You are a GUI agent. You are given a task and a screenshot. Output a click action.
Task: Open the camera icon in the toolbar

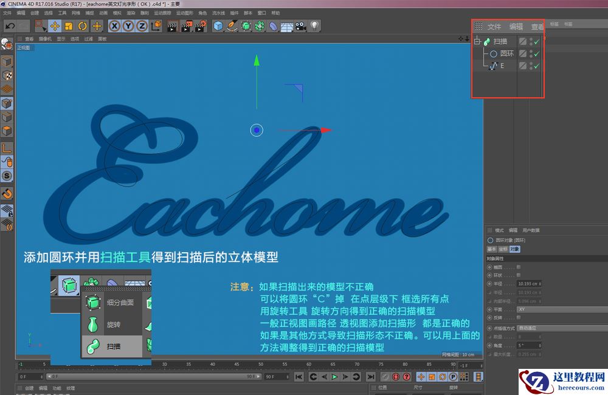pyautogui.click(x=300, y=26)
